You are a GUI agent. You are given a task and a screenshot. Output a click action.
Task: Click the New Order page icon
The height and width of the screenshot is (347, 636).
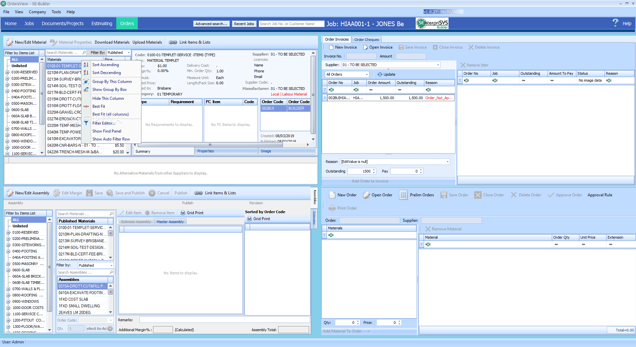(x=332, y=195)
